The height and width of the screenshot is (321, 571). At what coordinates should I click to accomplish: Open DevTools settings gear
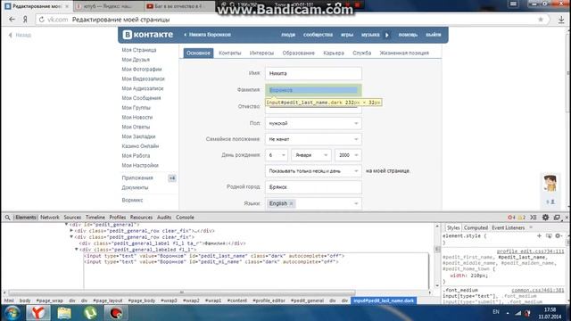(x=545, y=218)
